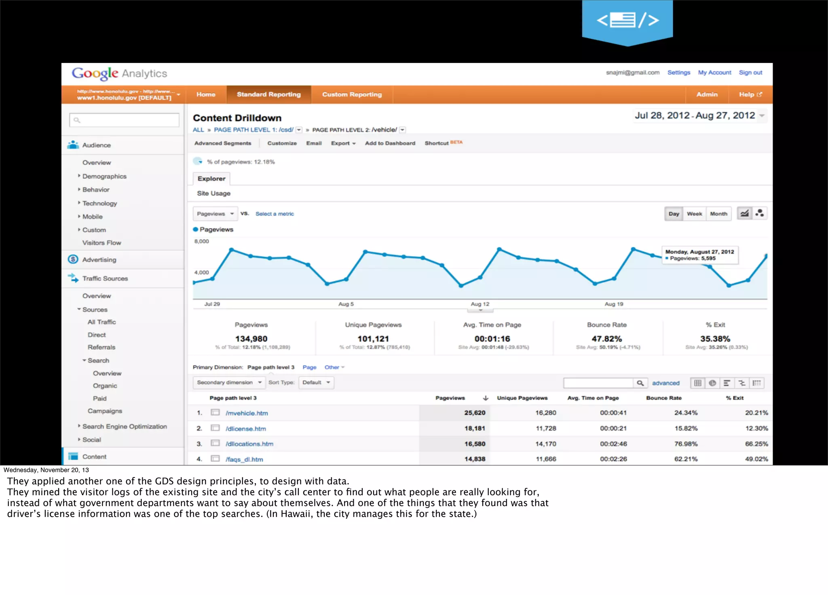Click the Aug 27 point on pageviews graph

[x=766, y=256]
